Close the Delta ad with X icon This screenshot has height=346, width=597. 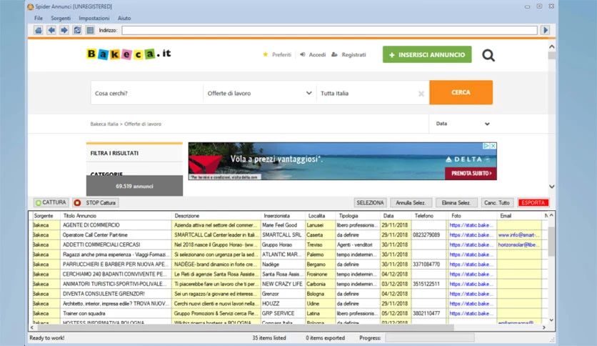point(493,146)
